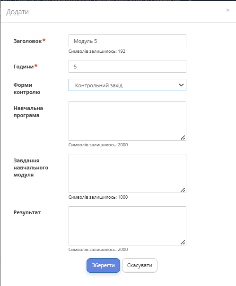This screenshot has width=236, height=286.
Task: Click inside the Навчальна програма text area
Action: pos(127,121)
